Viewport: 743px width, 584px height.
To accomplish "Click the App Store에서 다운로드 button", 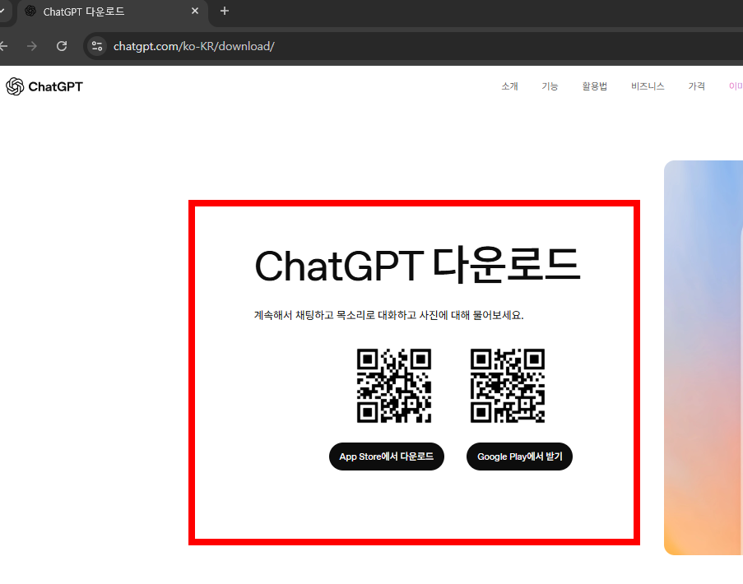I will pyautogui.click(x=386, y=457).
